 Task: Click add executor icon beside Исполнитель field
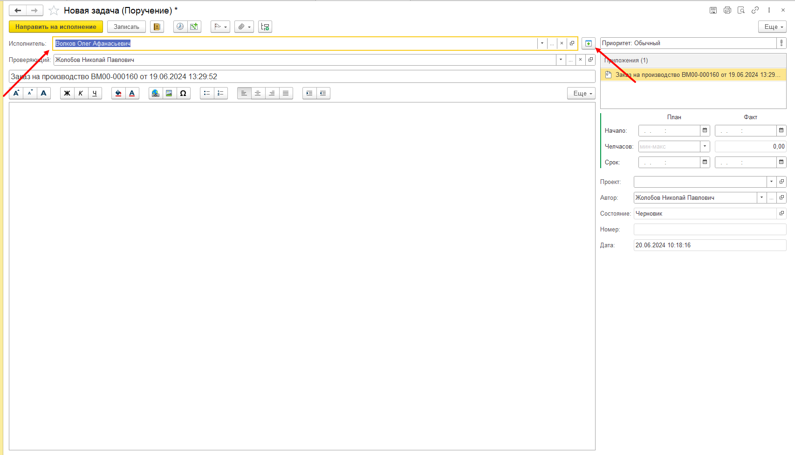click(589, 43)
